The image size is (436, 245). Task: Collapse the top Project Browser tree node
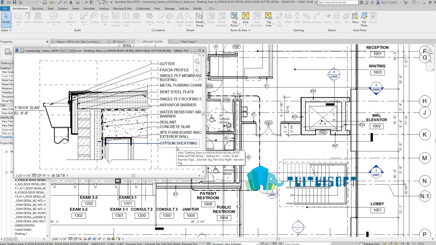(x=6, y=152)
